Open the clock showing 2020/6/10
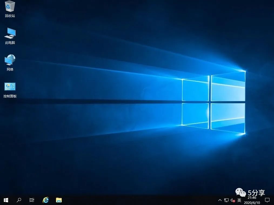This screenshot has height=205, width=274. 252,200
